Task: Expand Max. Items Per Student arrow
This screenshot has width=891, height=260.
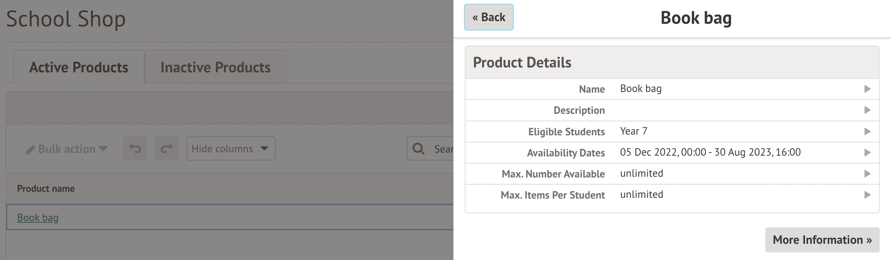Action: tap(867, 195)
